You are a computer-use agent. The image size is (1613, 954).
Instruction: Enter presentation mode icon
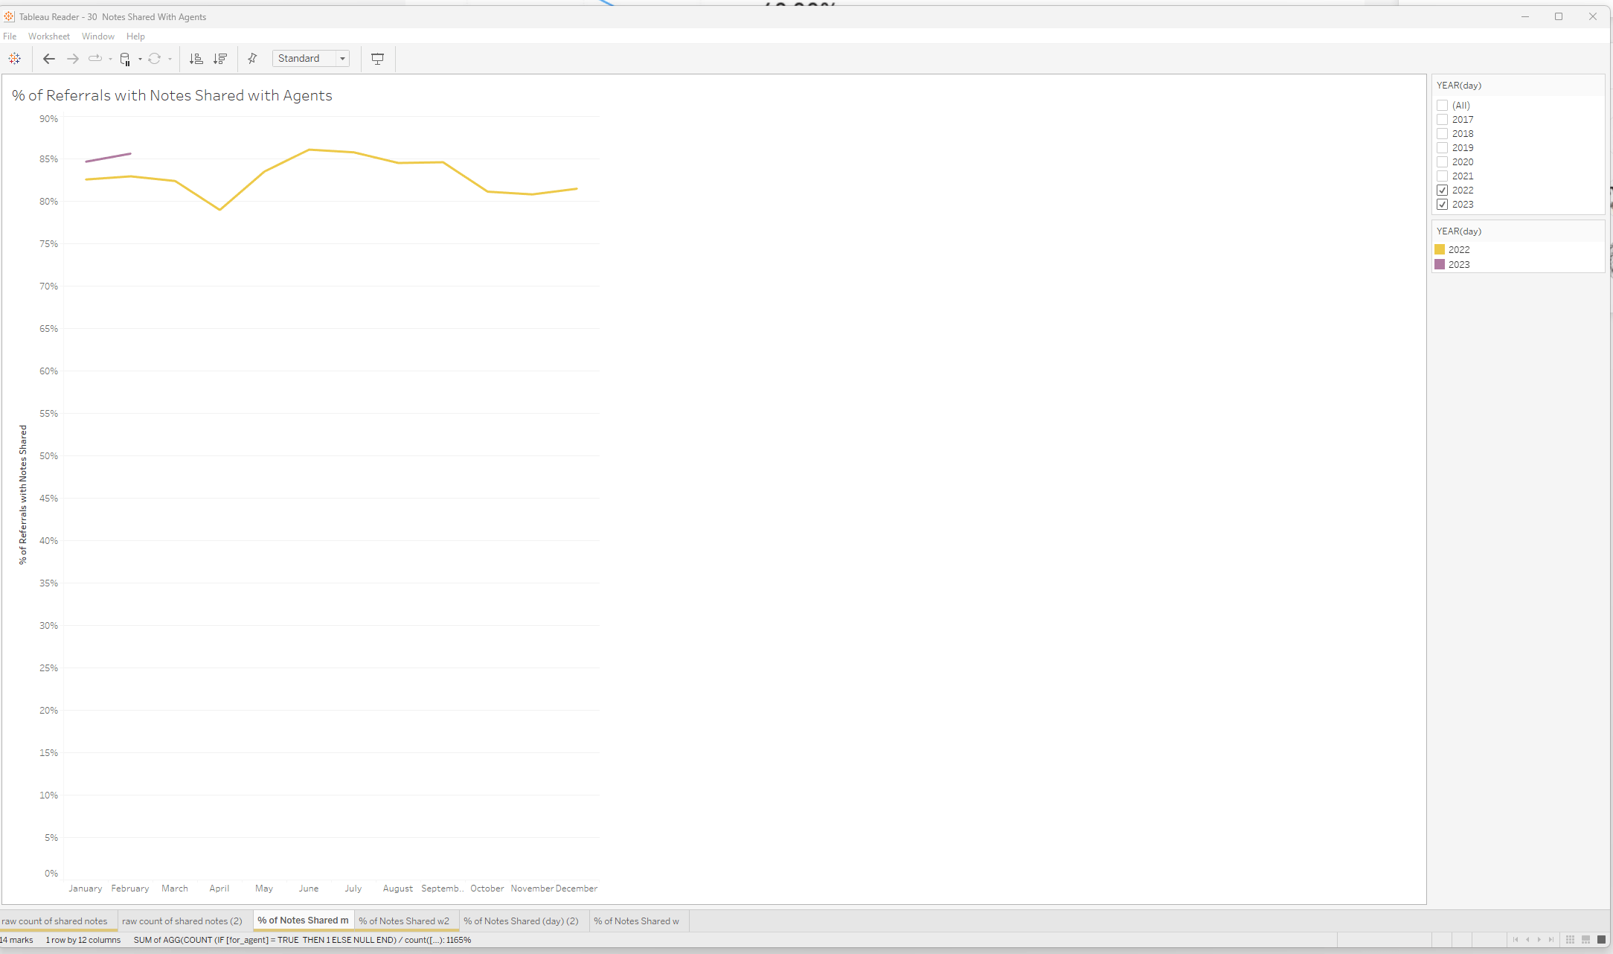click(x=377, y=59)
